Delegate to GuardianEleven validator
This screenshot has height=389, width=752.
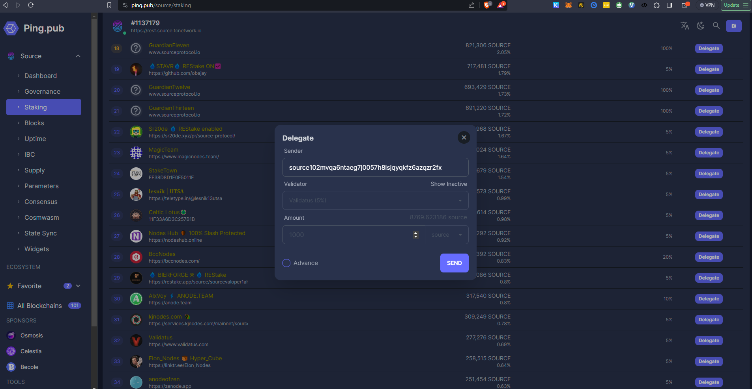709,48
